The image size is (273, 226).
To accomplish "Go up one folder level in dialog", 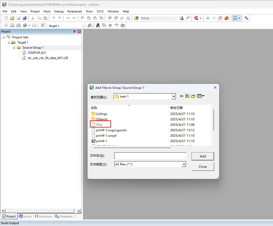I will point(187,96).
